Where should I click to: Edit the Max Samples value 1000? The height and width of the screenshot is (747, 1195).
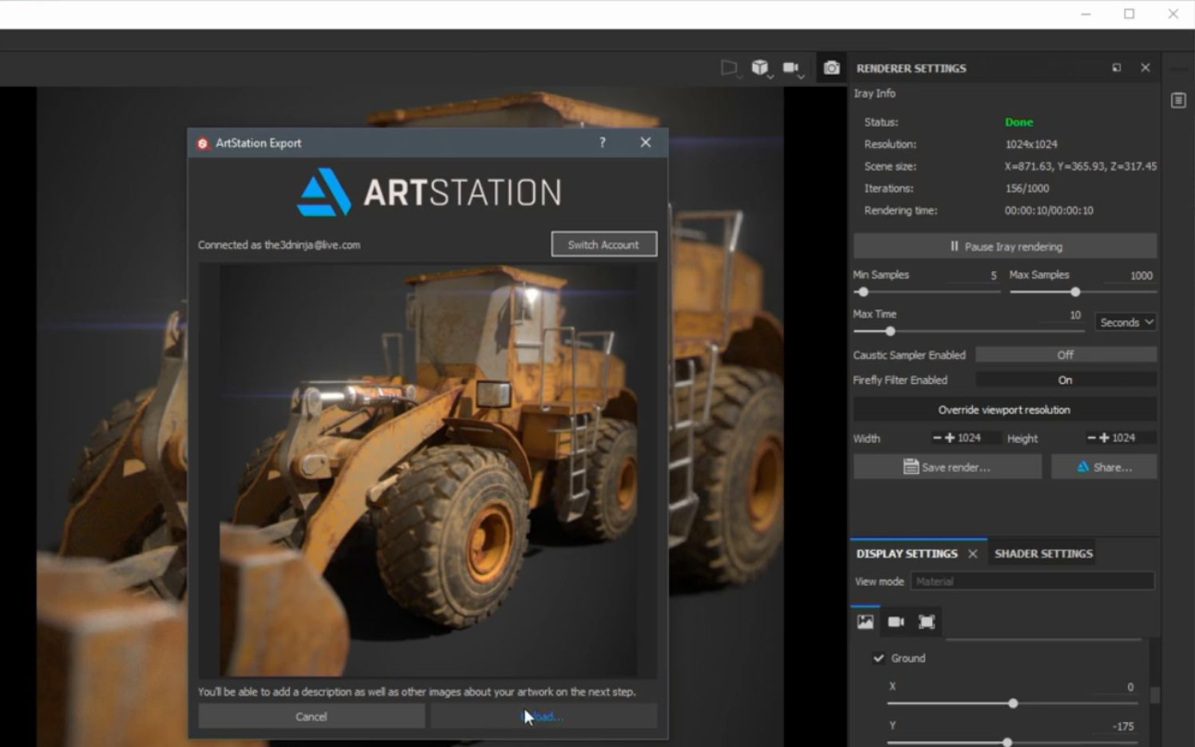pyautogui.click(x=1130, y=275)
